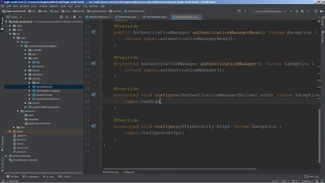Click the tool windows quick-access icon in status bar corner
This screenshot has width=325, height=183.
coord(3,181)
